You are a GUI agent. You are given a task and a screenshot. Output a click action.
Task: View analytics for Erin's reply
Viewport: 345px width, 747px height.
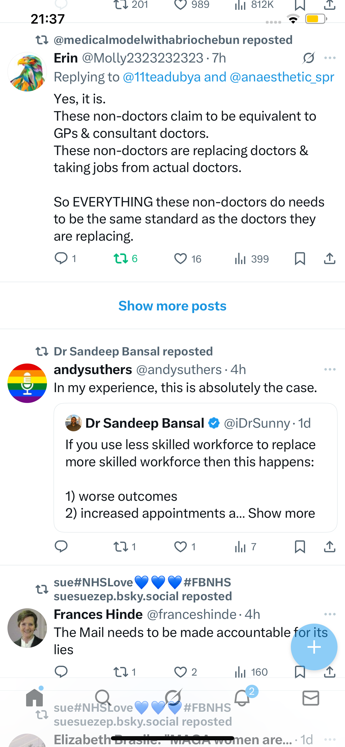click(240, 258)
